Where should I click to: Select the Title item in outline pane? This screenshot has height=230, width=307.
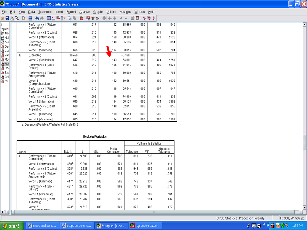pyautogui.click(x=6, y=34)
